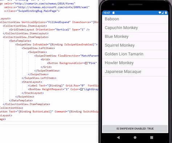
Task: Select the Baboon list item
Action: 135,19
